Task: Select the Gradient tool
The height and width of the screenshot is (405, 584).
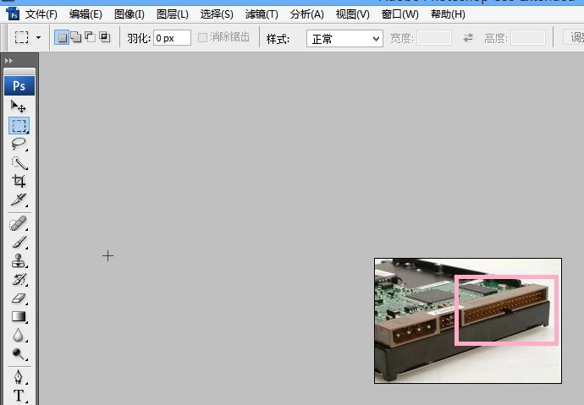Action: point(19,316)
